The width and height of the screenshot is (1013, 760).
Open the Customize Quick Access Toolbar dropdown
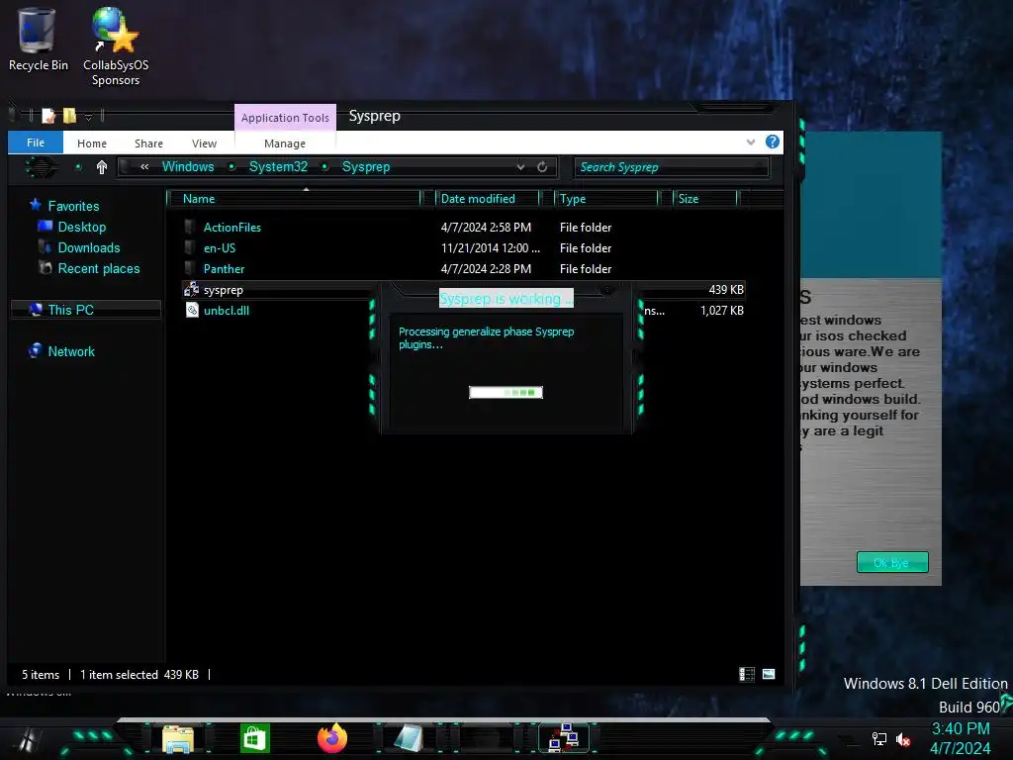[x=88, y=117]
